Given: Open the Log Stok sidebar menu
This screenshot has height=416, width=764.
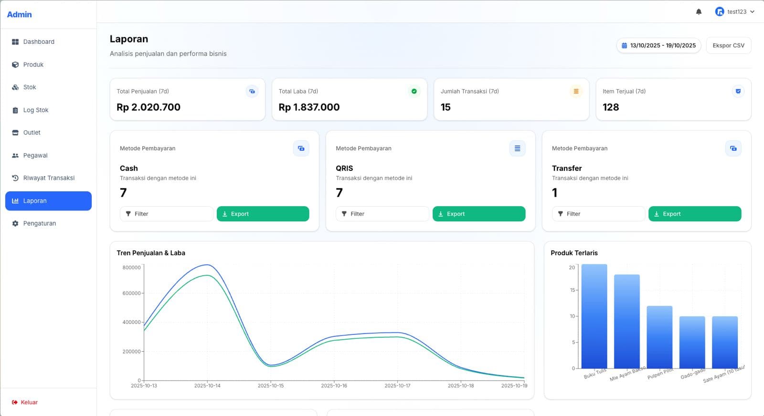Looking at the screenshot, I should pyautogui.click(x=36, y=110).
